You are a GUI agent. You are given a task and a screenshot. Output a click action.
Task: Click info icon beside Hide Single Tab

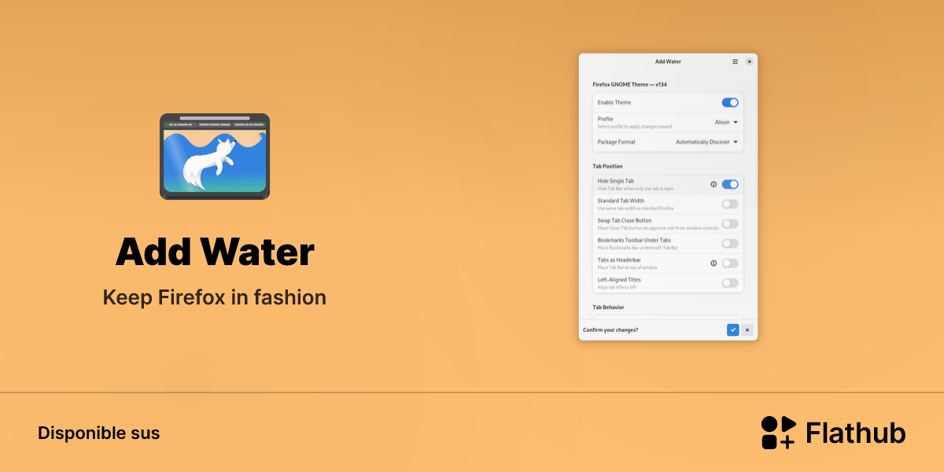(714, 184)
